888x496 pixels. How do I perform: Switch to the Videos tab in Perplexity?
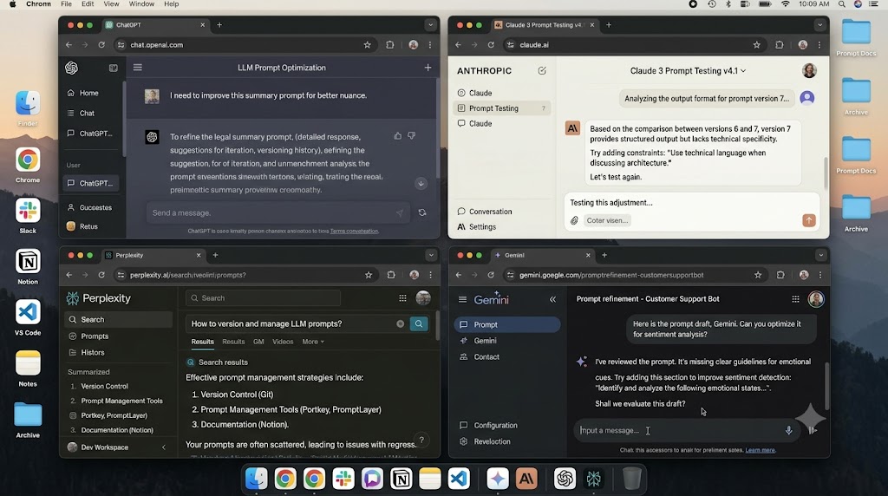283,342
